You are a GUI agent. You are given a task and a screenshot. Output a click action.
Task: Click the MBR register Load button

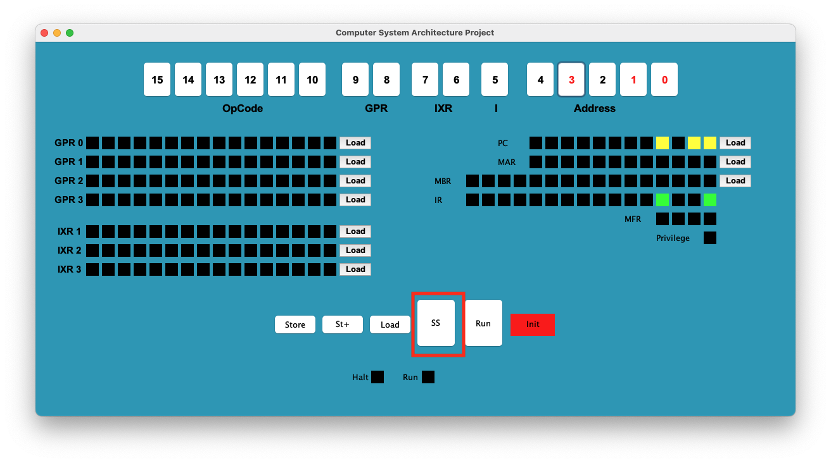(735, 181)
